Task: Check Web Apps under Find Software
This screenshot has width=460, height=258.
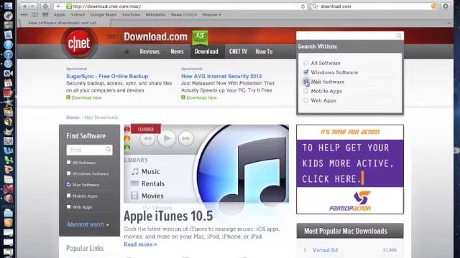Action: [x=69, y=206]
